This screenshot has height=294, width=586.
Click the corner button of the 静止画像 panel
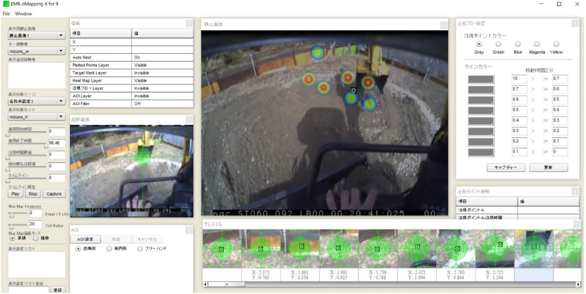[x=444, y=24]
